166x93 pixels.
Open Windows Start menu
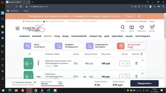click(x=3, y=90)
